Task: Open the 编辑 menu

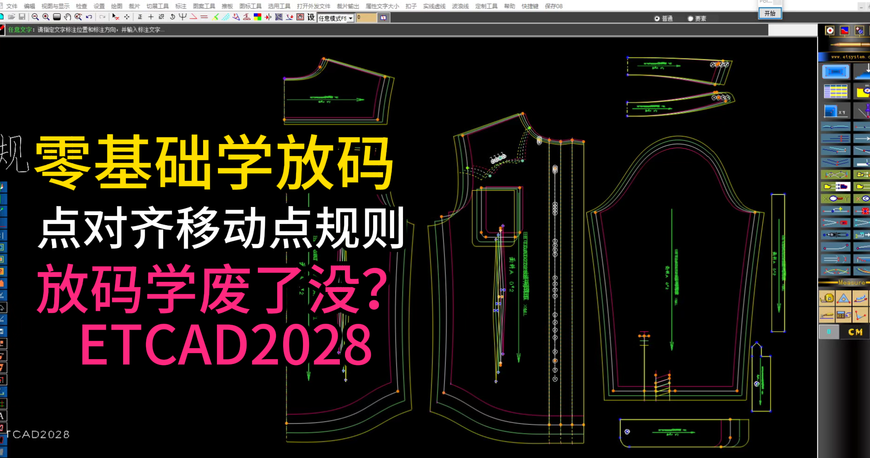Action: coord(29,6)
